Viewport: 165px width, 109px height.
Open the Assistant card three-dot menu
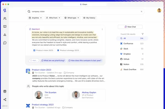(102, 29)
